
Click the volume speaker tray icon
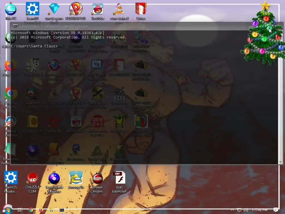coord(246,210)
